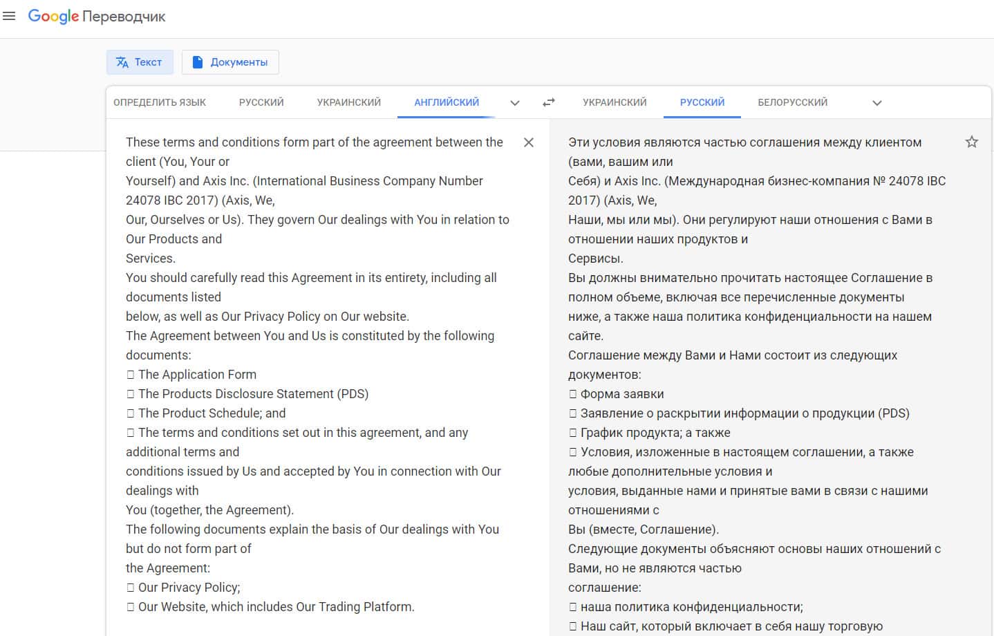Open the main hamburger menu
This screenshot has width=994, height=636.
(9, 16)
